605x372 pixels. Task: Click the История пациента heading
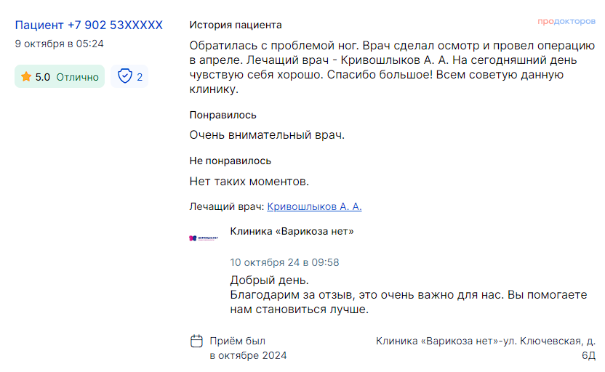click(236, 25)
